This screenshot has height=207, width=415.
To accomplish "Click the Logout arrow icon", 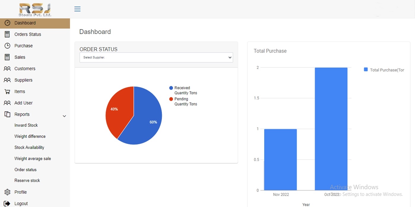I will click(x=7, y=203).
